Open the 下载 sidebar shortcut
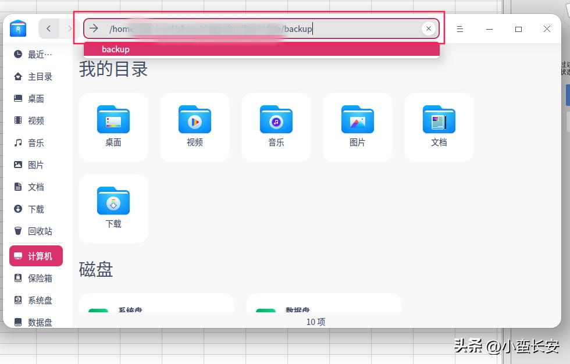 click(x=36, y=209)
